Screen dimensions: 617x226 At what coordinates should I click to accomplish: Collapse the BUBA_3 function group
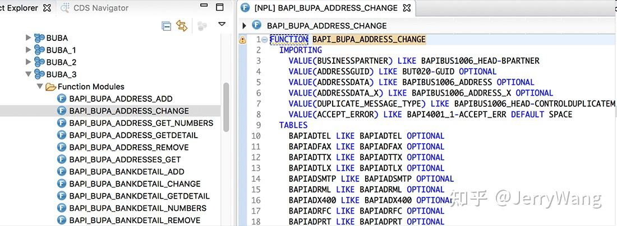click(x=28, y=74)
